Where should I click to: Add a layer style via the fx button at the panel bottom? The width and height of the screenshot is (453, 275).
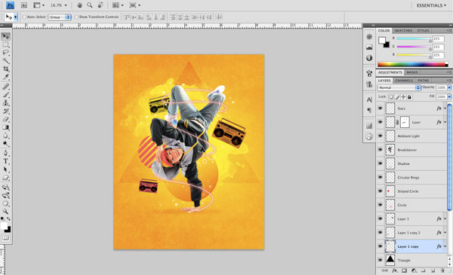tap(394, 270)
